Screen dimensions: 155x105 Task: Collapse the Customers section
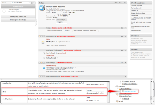[126, 36]
